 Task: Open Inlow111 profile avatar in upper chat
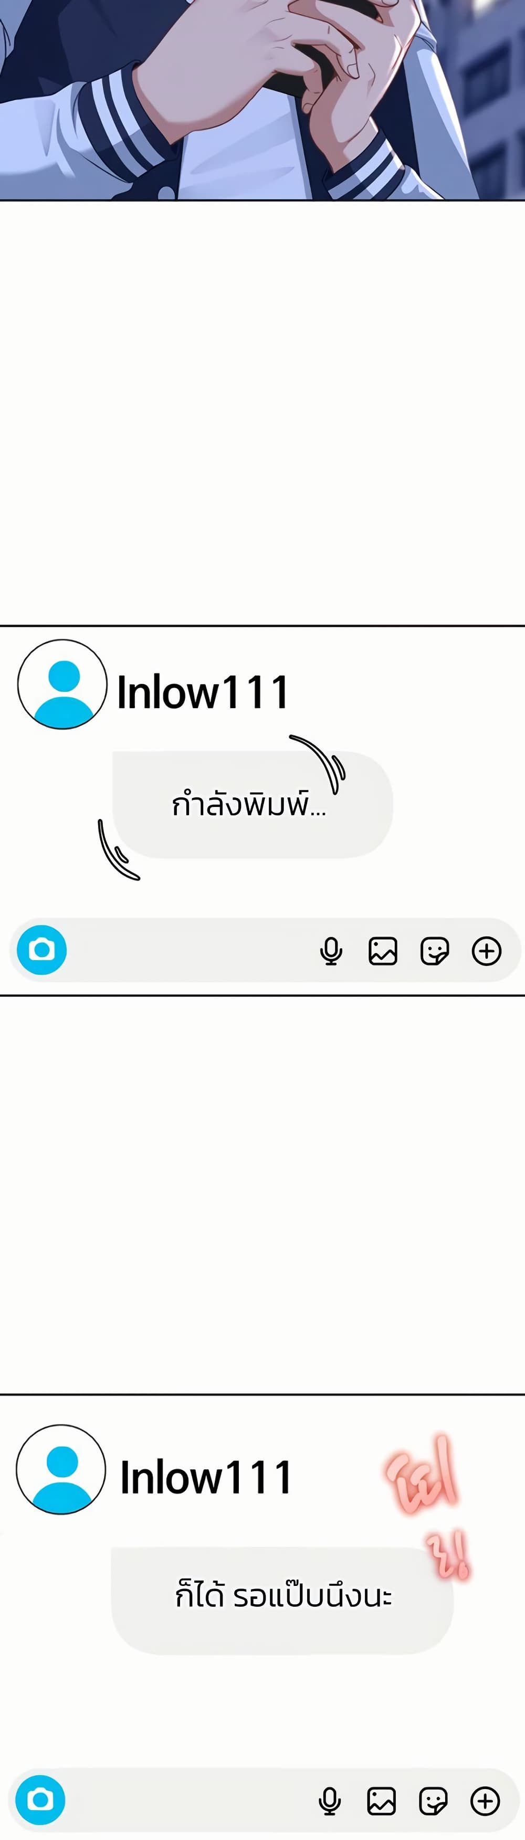(x=62, y=684)
